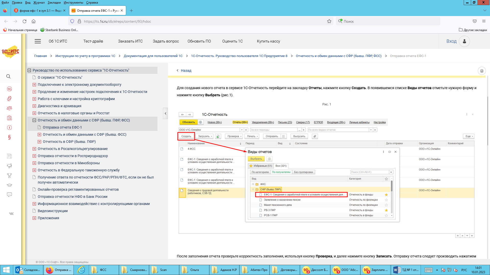
Task: Click the Поиск browser search field
Action: tap(388, 21)
